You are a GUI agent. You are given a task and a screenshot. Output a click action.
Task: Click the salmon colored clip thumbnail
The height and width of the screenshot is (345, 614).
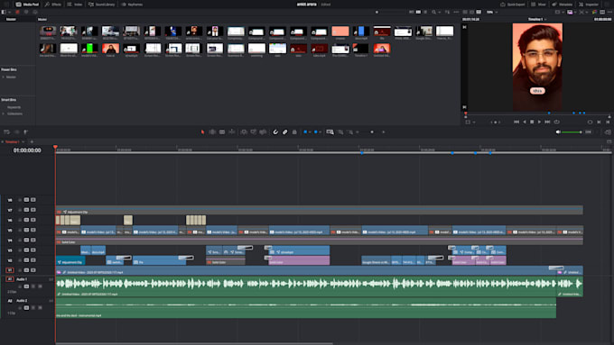point(340,32)
